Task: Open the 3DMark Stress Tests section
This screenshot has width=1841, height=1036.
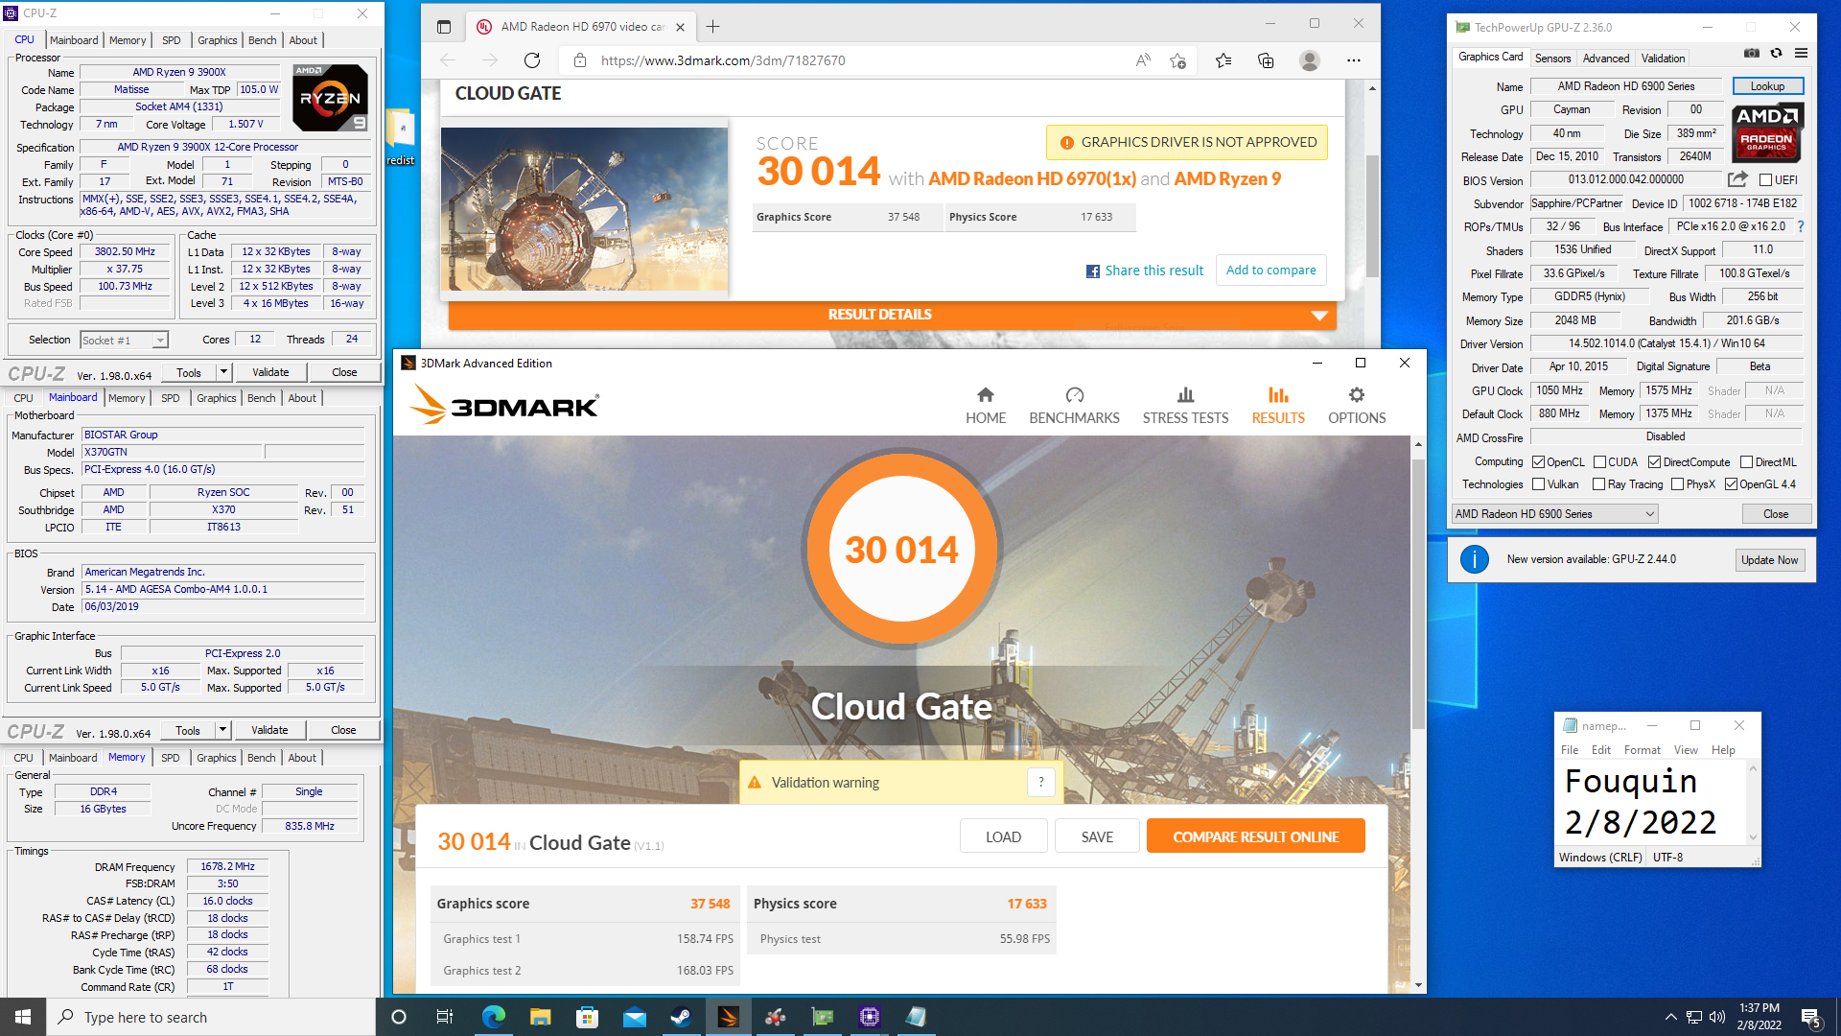Action: pyautogui.click(x=1185, y=406)
